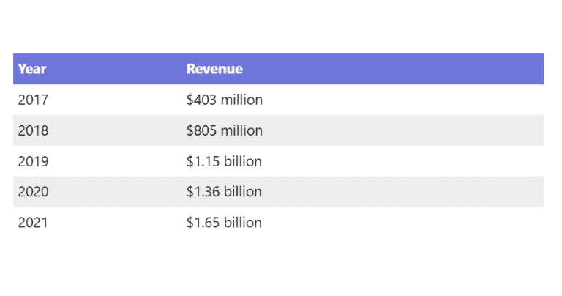Click the $1.15 billion revenue value

click(x=224, y=161)
